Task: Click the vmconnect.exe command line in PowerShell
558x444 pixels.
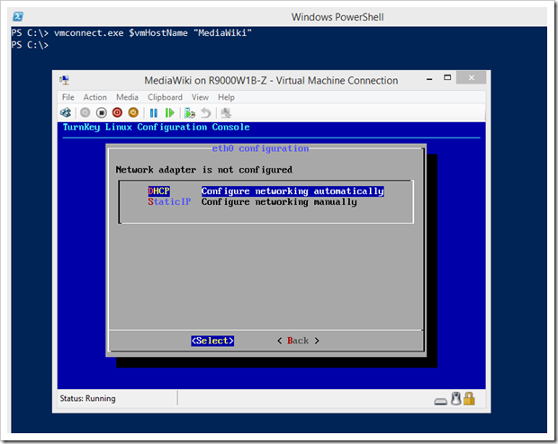Action: click(x=131, y=33)
